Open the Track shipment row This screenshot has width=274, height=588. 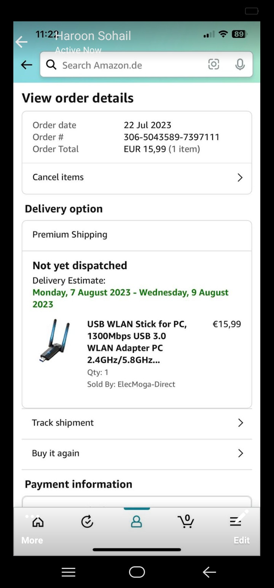point(137,423)
